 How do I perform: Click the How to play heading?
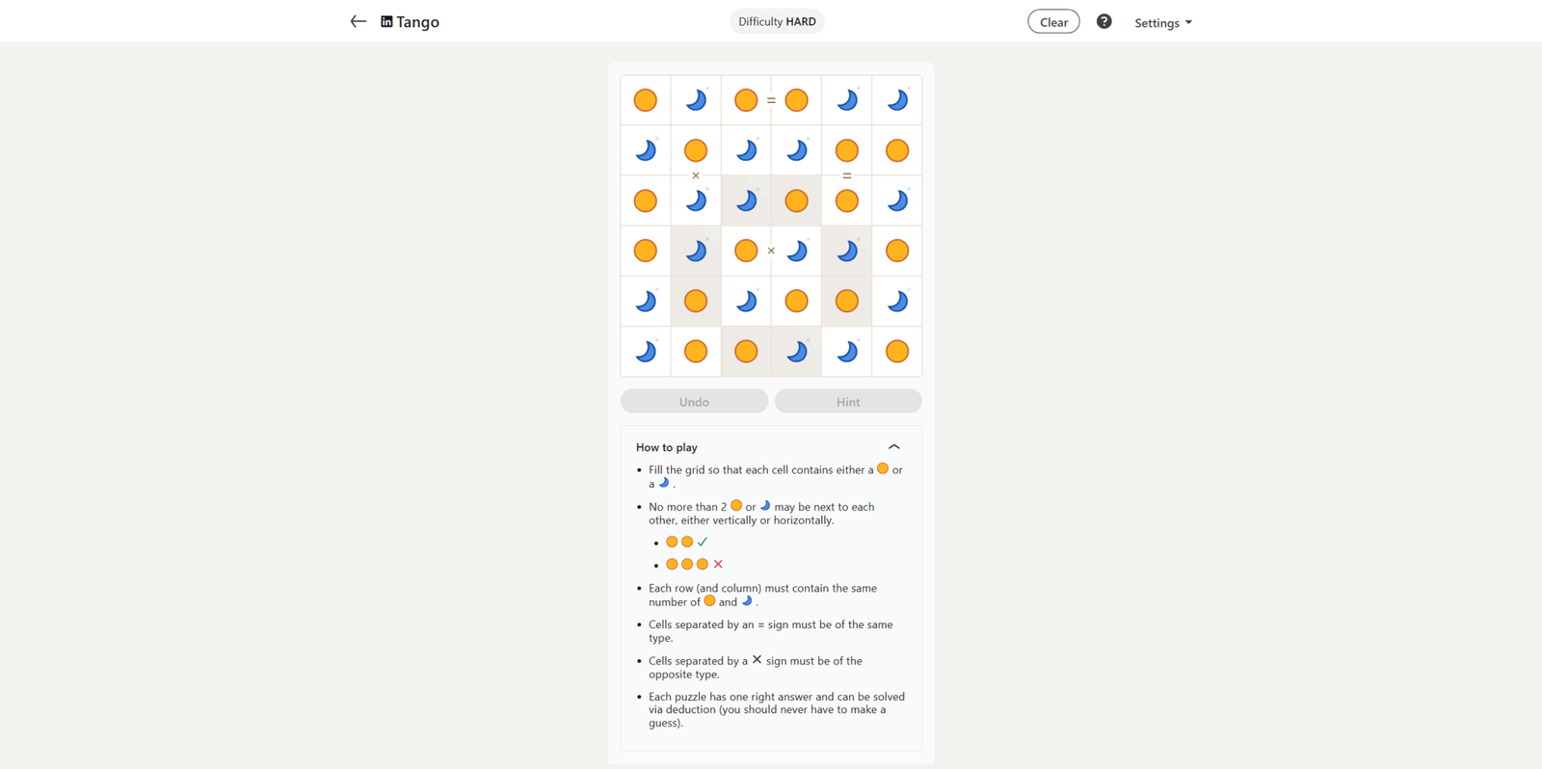click(667, 447)
